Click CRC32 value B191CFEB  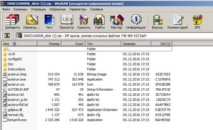pyautogui.click(x=163, y=115)
